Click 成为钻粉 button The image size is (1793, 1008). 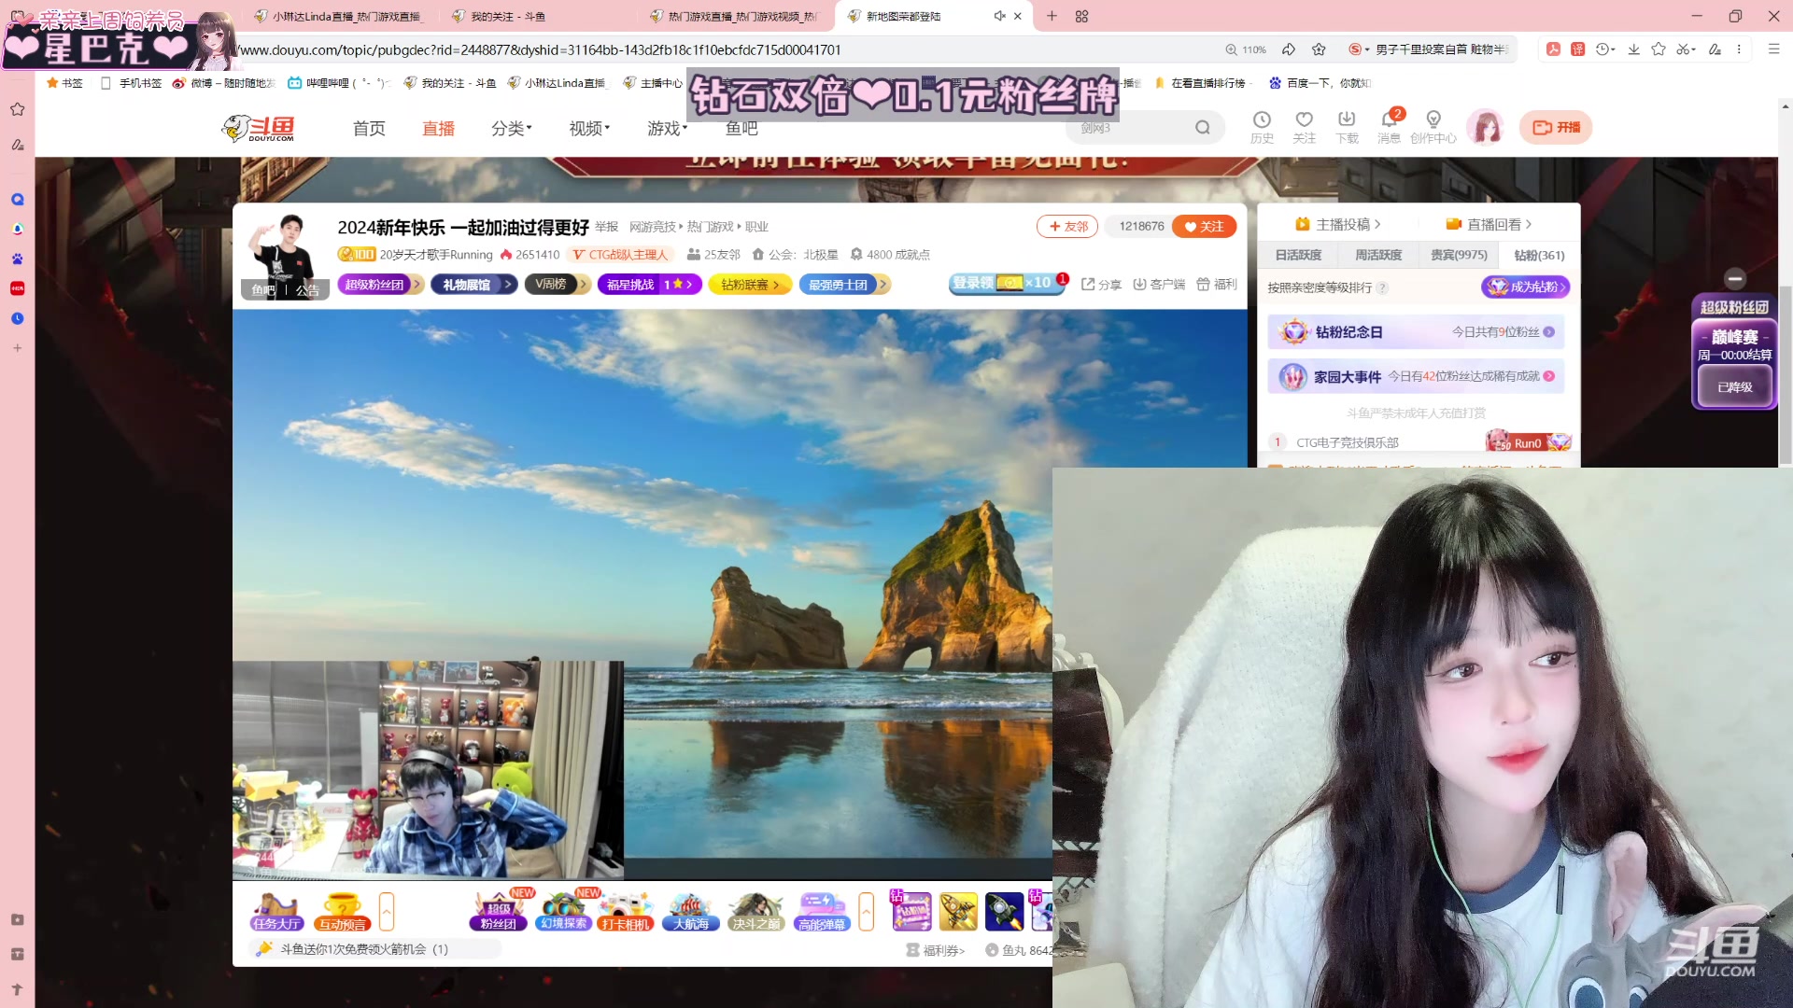[x=1525, y=287]
